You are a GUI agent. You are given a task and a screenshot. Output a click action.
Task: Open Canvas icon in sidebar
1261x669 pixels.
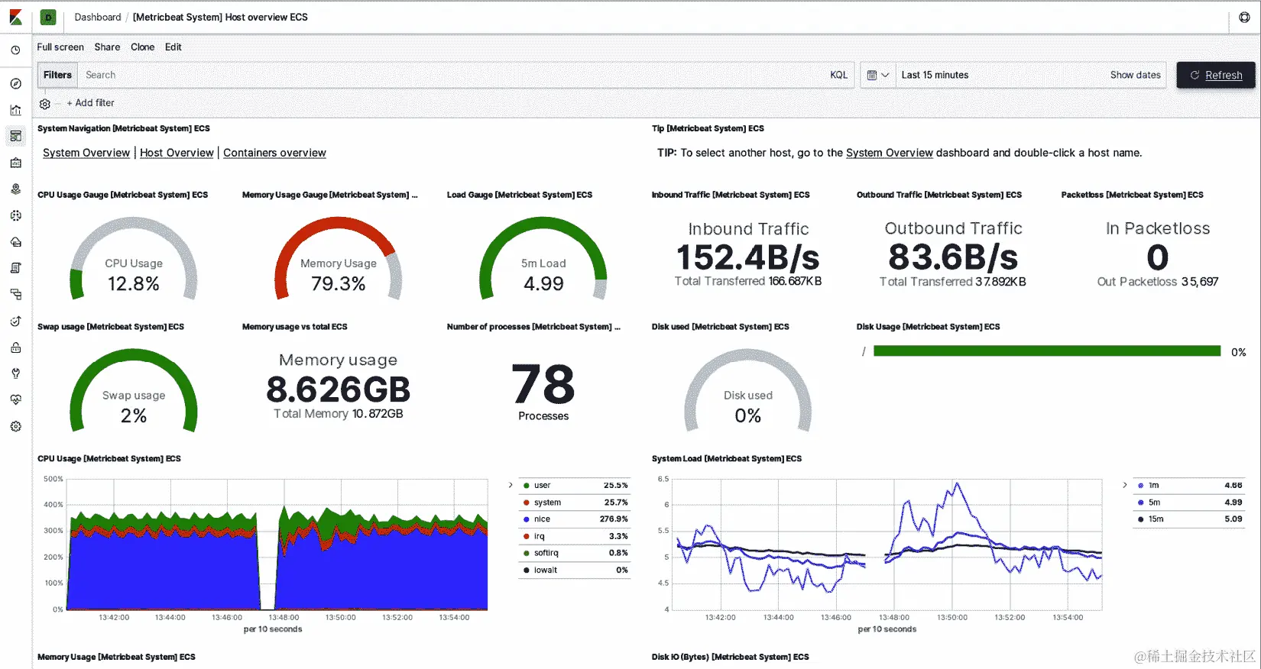click(x=15, y=163)
